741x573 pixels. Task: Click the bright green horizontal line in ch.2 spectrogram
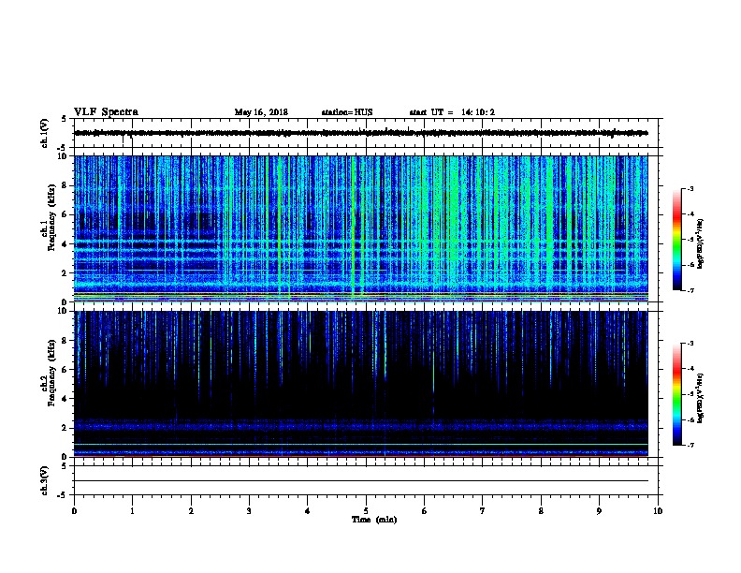pyautogui.click(x=361, y=444)
